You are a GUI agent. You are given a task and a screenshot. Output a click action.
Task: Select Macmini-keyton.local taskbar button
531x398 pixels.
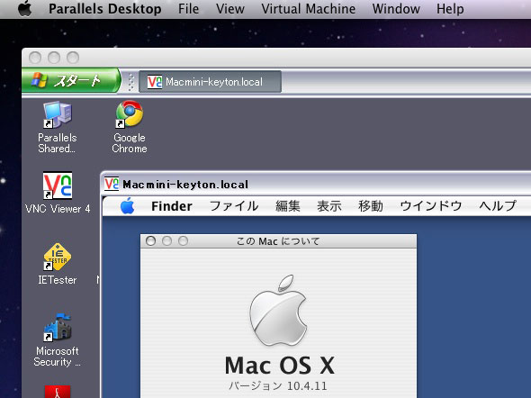210,82
